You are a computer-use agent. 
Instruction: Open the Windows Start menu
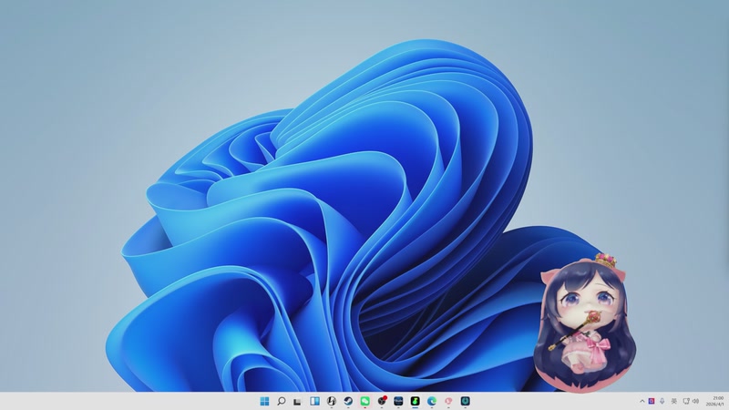pyautogui.click(x=264, y=401)
